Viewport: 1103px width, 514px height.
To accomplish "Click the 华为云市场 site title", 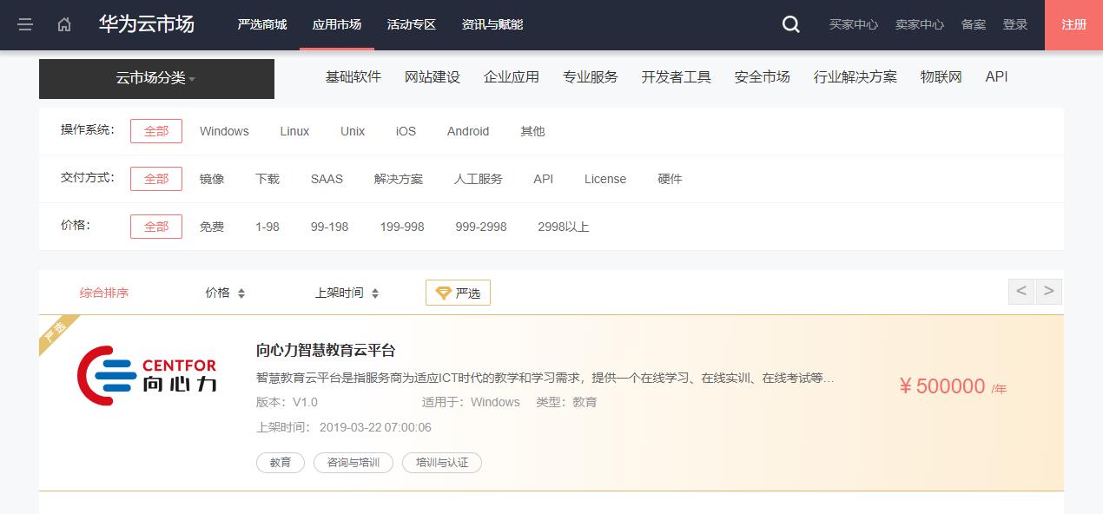I will pyautogui.click(x=147, y=24).
